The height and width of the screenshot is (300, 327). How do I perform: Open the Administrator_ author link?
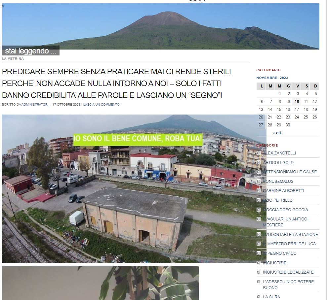[35, 105]
